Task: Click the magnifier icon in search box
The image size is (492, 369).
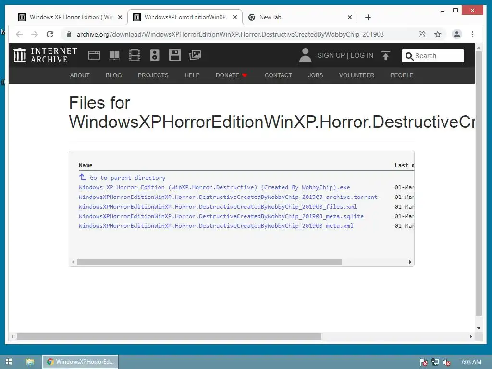Action: (409, 56)
